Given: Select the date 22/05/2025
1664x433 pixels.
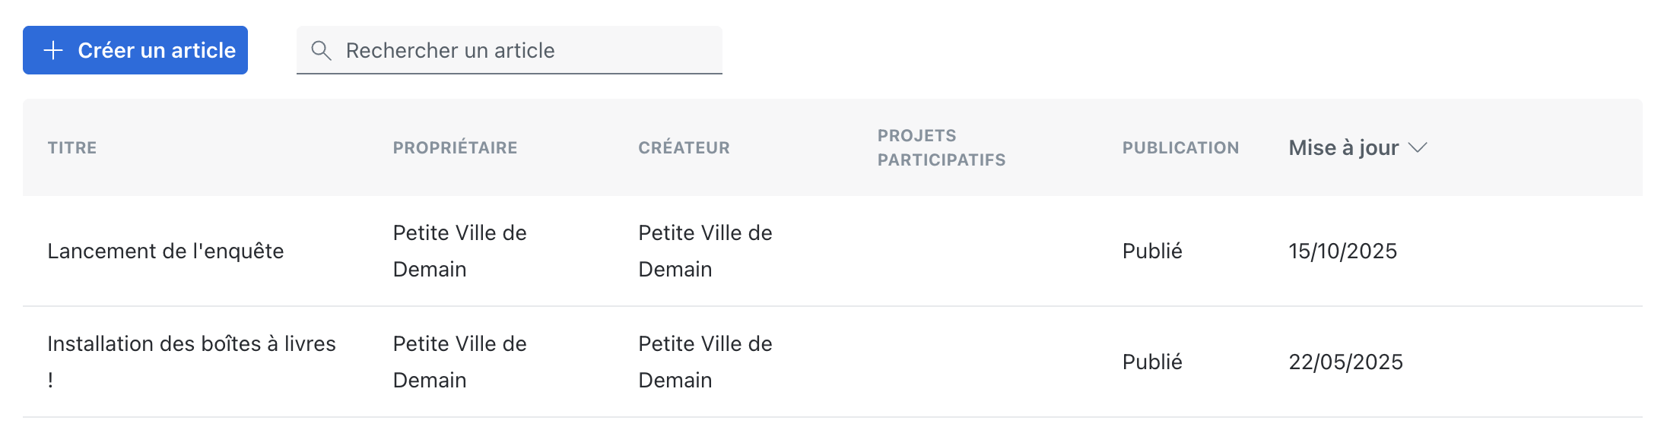Looking at the screenshot, I should pyautogui.click(x=1345, y=362).
